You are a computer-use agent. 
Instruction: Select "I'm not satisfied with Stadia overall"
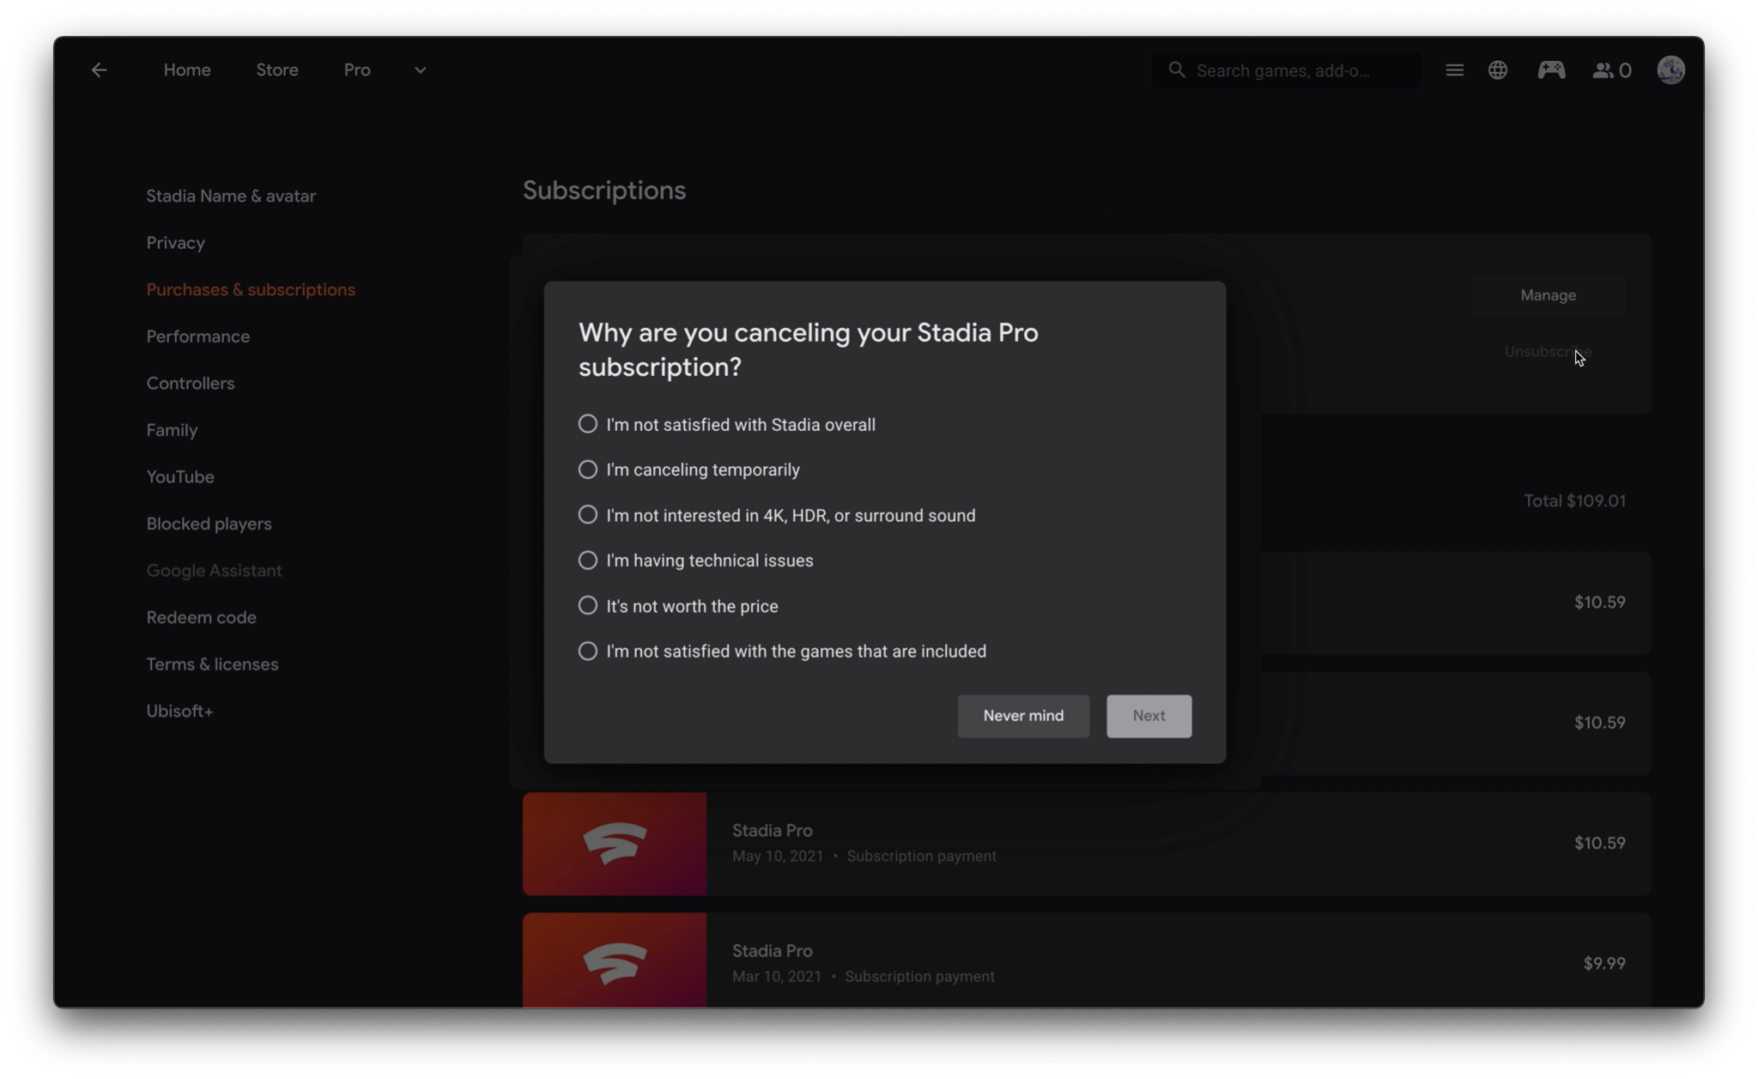pyautogui.click(x=727, y=425)
